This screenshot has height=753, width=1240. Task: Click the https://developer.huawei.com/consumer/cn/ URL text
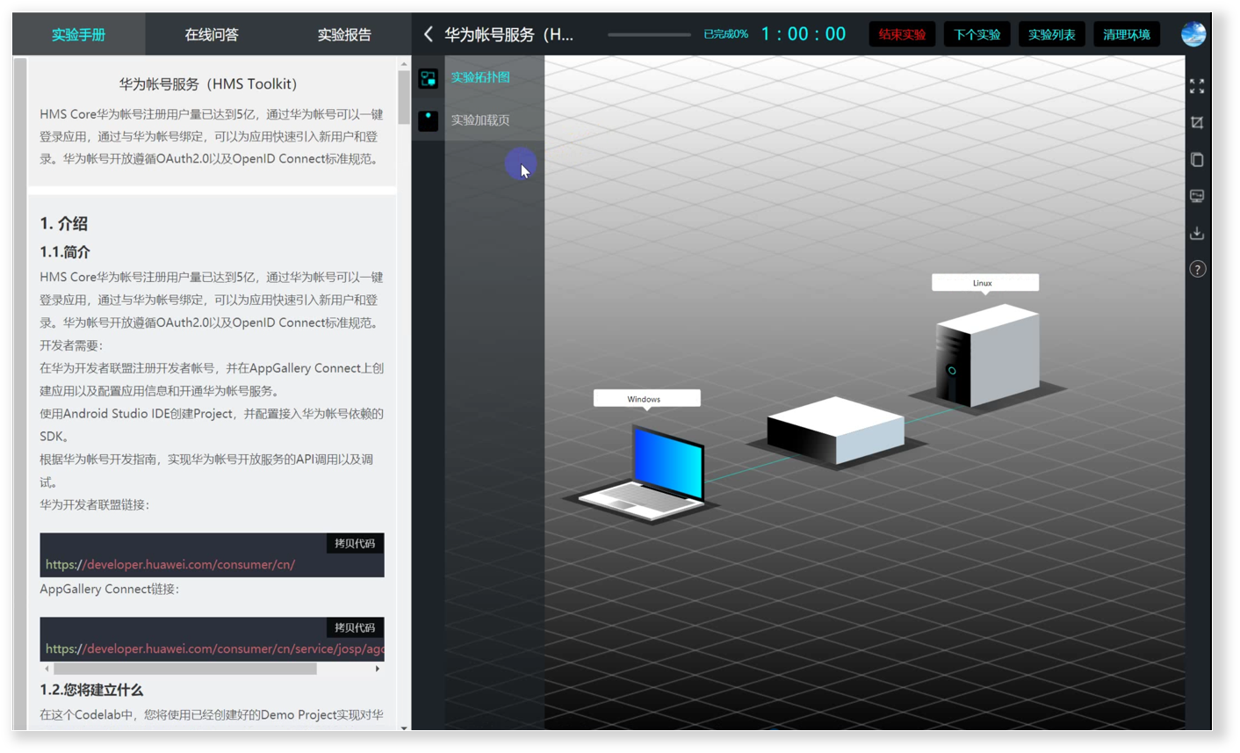[170, 564]
